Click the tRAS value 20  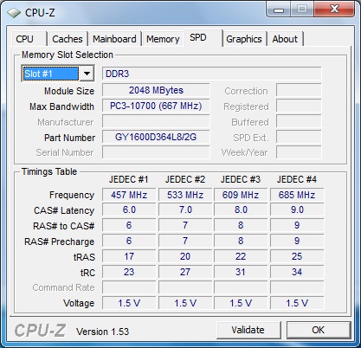185,256
